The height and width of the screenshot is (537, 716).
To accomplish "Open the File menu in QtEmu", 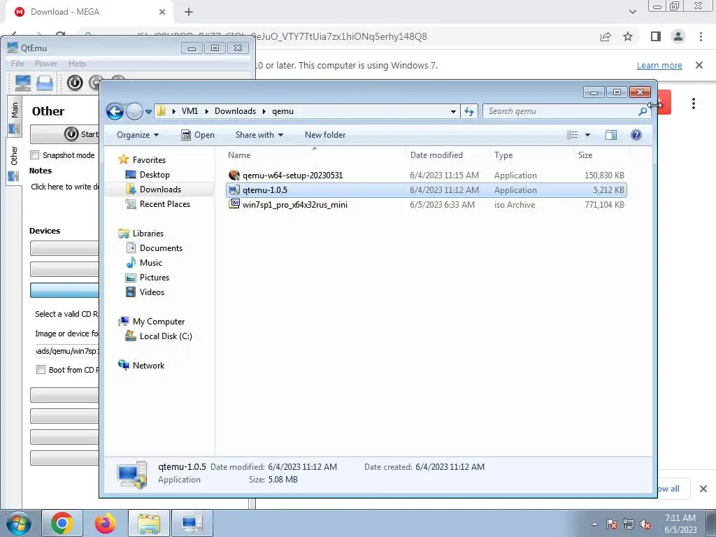I will 17,64.
